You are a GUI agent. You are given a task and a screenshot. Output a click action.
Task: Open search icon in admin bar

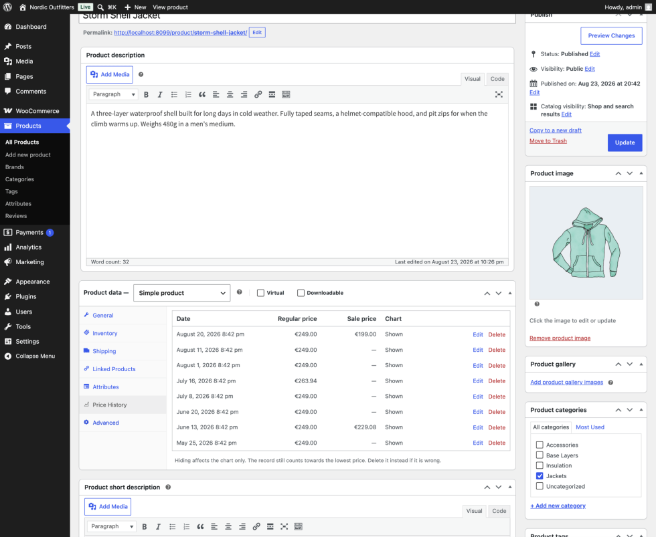(x=100, y=7)
